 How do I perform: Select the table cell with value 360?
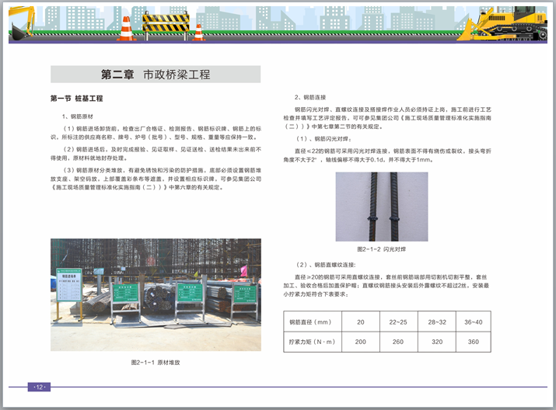point(473,342)
